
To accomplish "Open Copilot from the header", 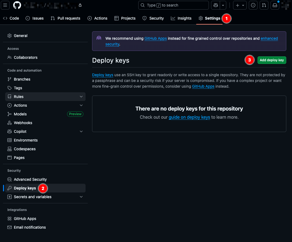I will tap(215, 5).
